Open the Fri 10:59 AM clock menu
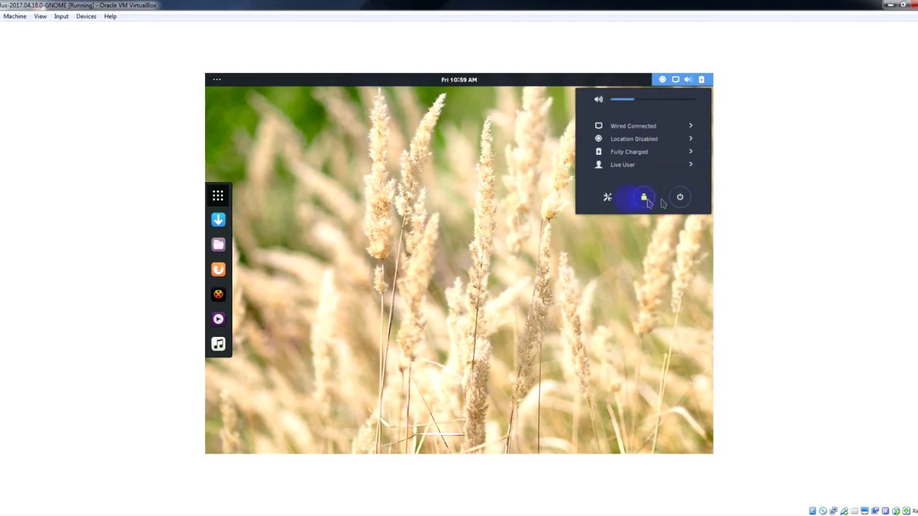 click(x=459, y=80)
